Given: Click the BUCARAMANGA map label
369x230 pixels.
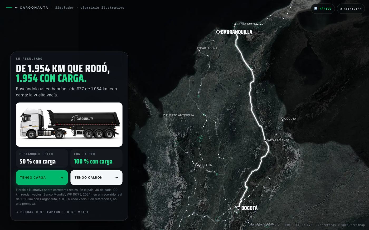Looking at the screenshot, I should (x=278, y=140).
